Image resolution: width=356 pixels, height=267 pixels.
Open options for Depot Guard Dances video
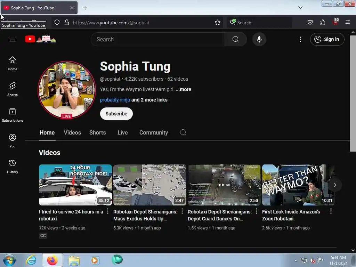(x=256, y=211)
